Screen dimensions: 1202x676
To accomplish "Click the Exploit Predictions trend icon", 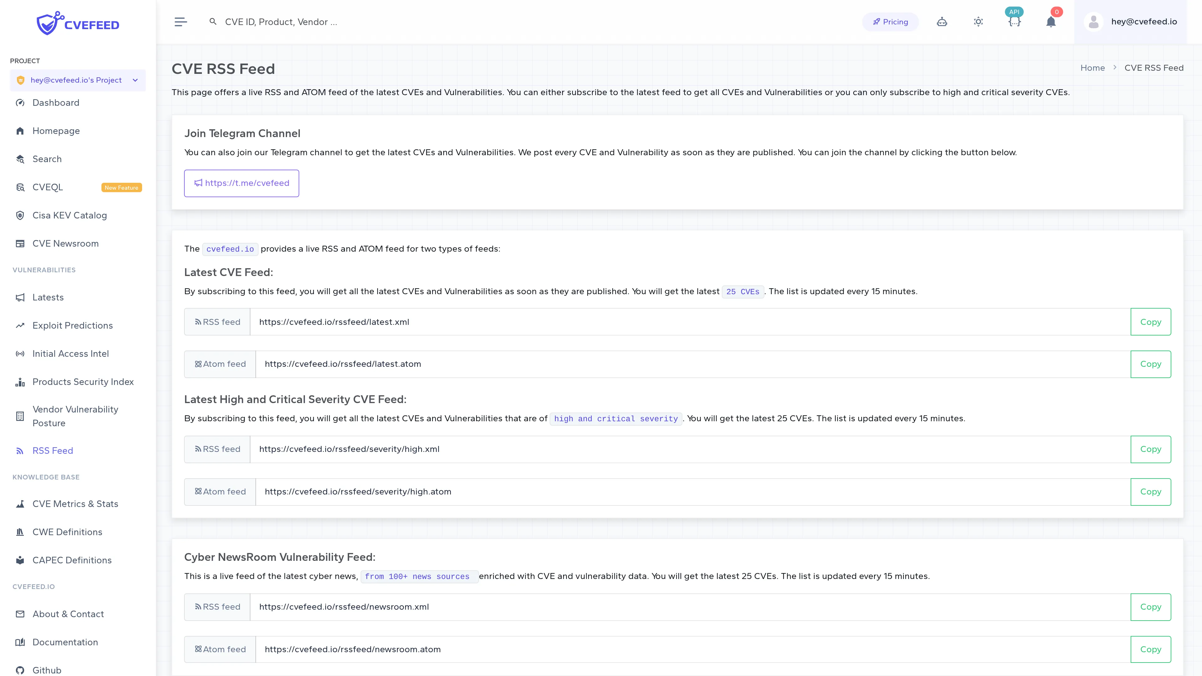I will (20, 325).
